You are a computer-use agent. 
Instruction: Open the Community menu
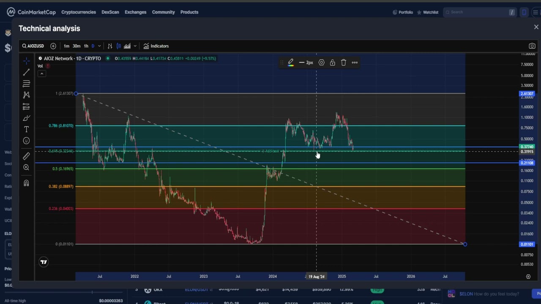click(x=163, y=12)
